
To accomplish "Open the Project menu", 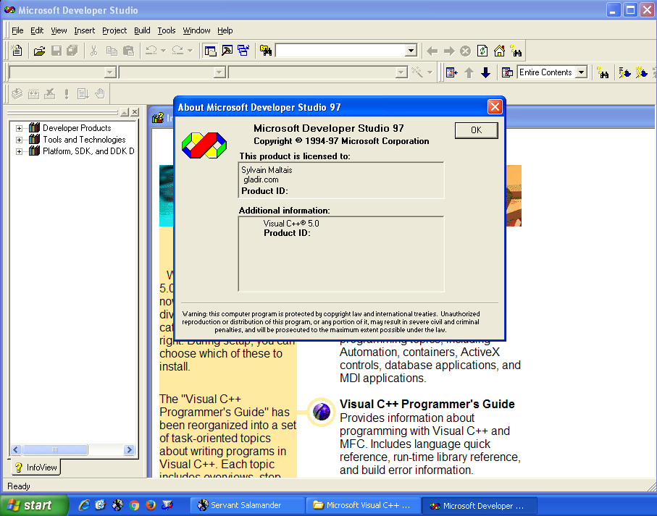I will 114,30.
